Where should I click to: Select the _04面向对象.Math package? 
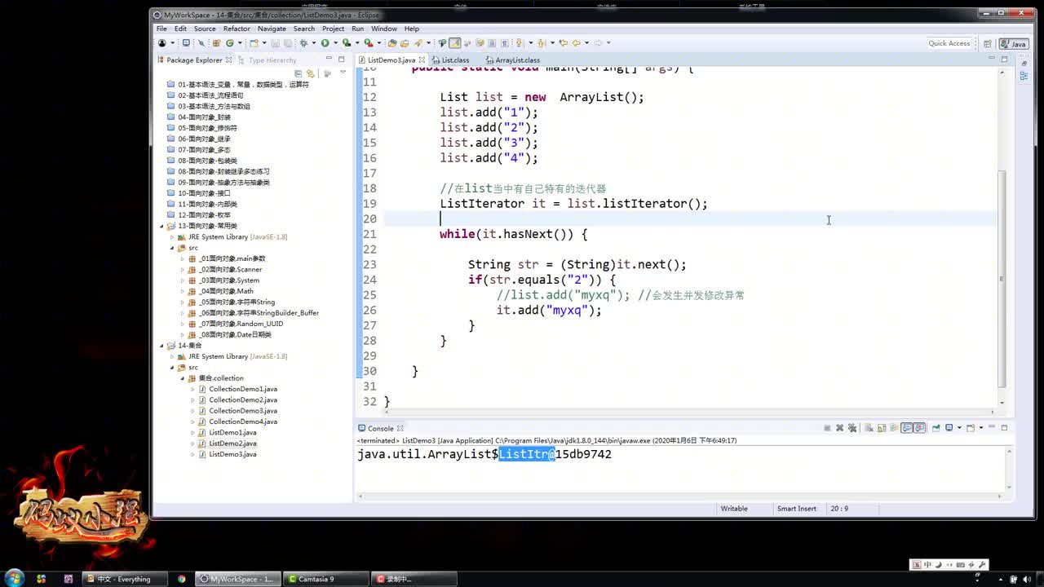[x=226, y=291]
